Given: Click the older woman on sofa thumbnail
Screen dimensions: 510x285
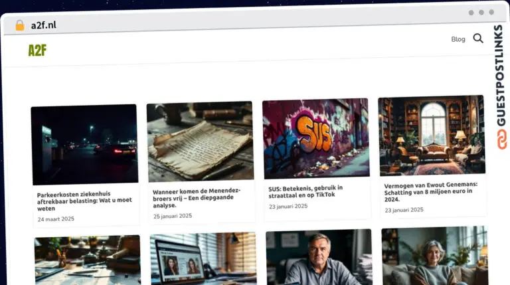Looking at the screenshot, I should point(434,256).
